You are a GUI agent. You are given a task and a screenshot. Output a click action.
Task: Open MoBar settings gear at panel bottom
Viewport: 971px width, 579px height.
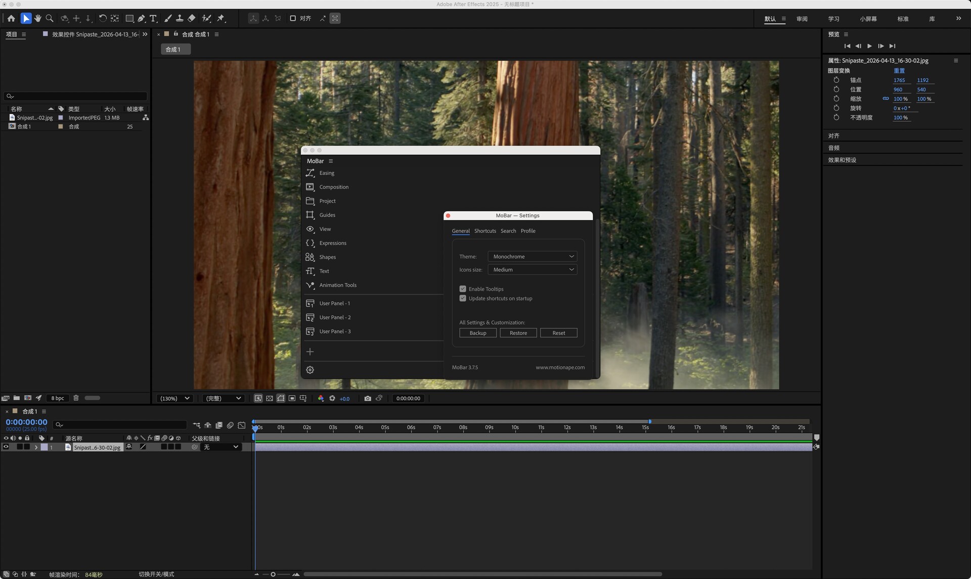click(x=310, y=369)
